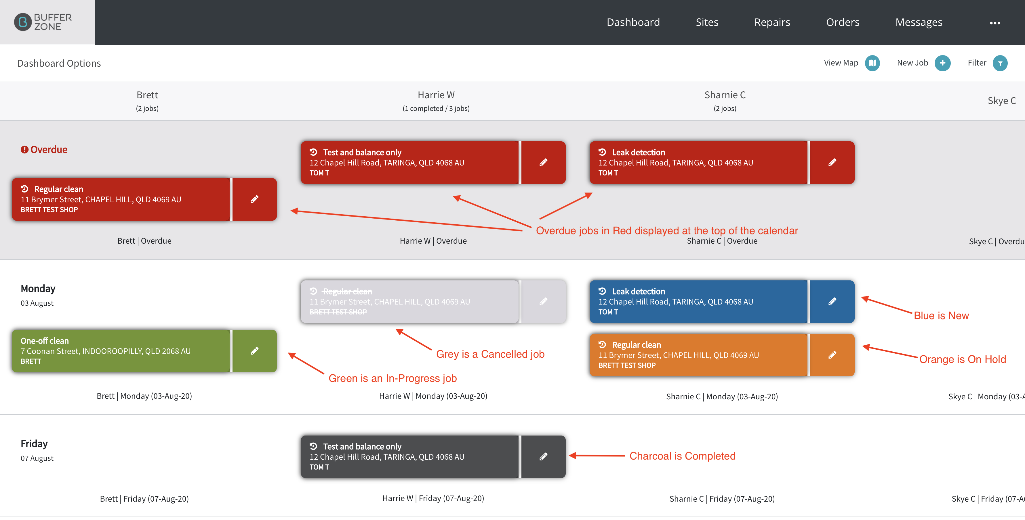Open the three-dot more options menu
1025x520 pixels.
995,23
